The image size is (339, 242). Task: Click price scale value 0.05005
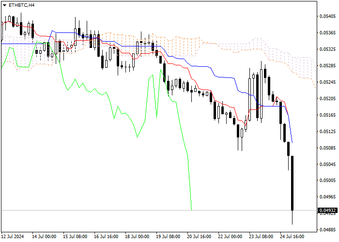coord(327,181)
